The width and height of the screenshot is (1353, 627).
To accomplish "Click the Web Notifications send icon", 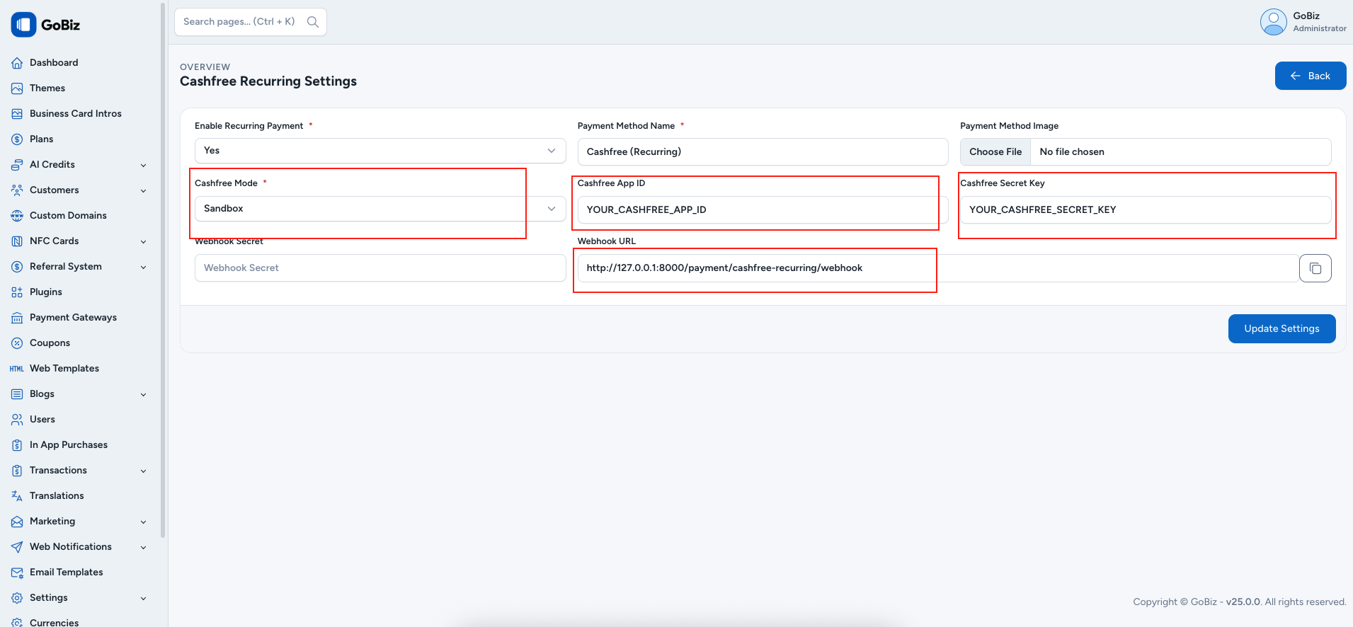I will pos(17,547).
